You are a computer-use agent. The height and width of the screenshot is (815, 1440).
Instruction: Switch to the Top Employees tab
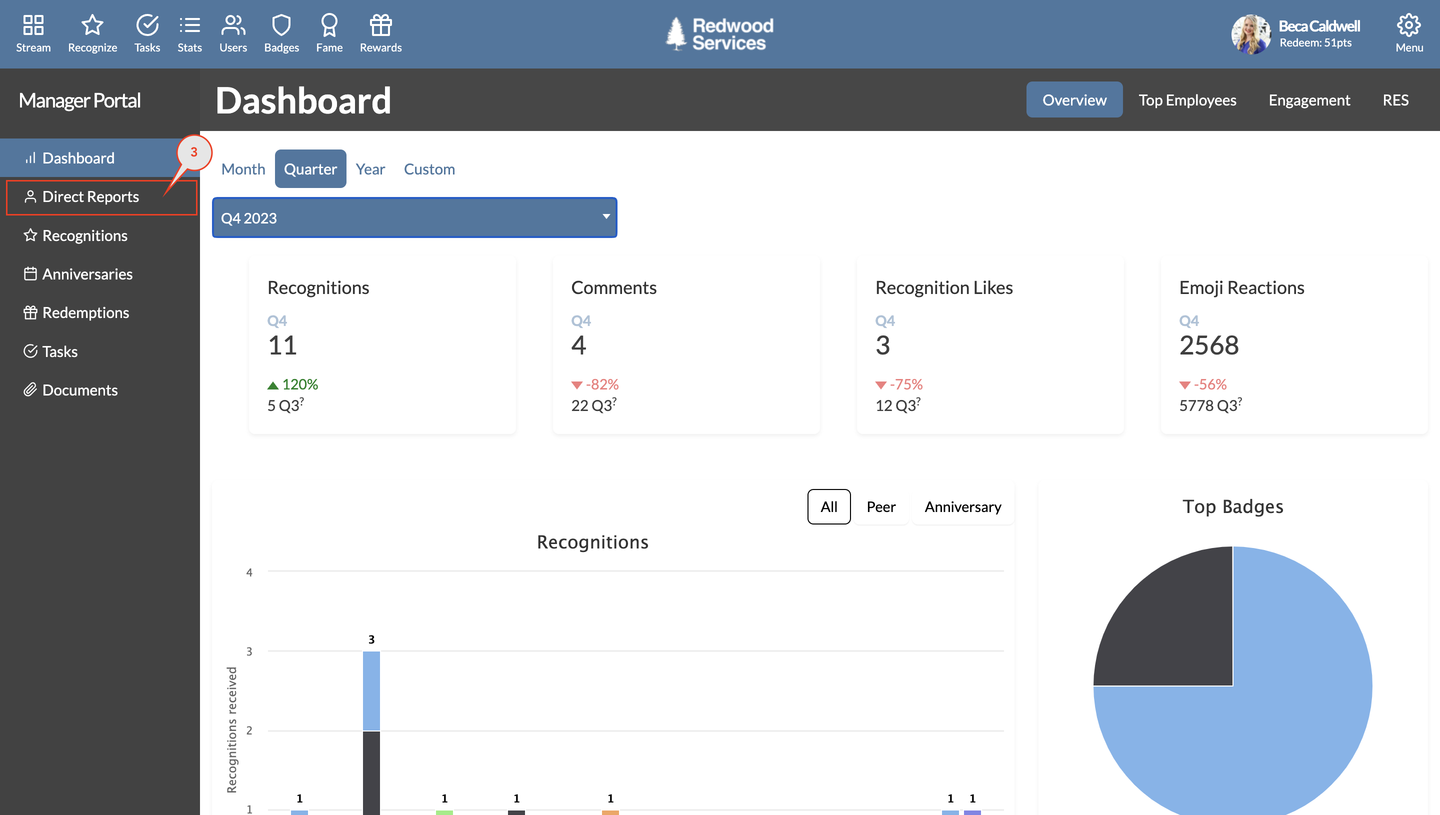pos(1187,99)
